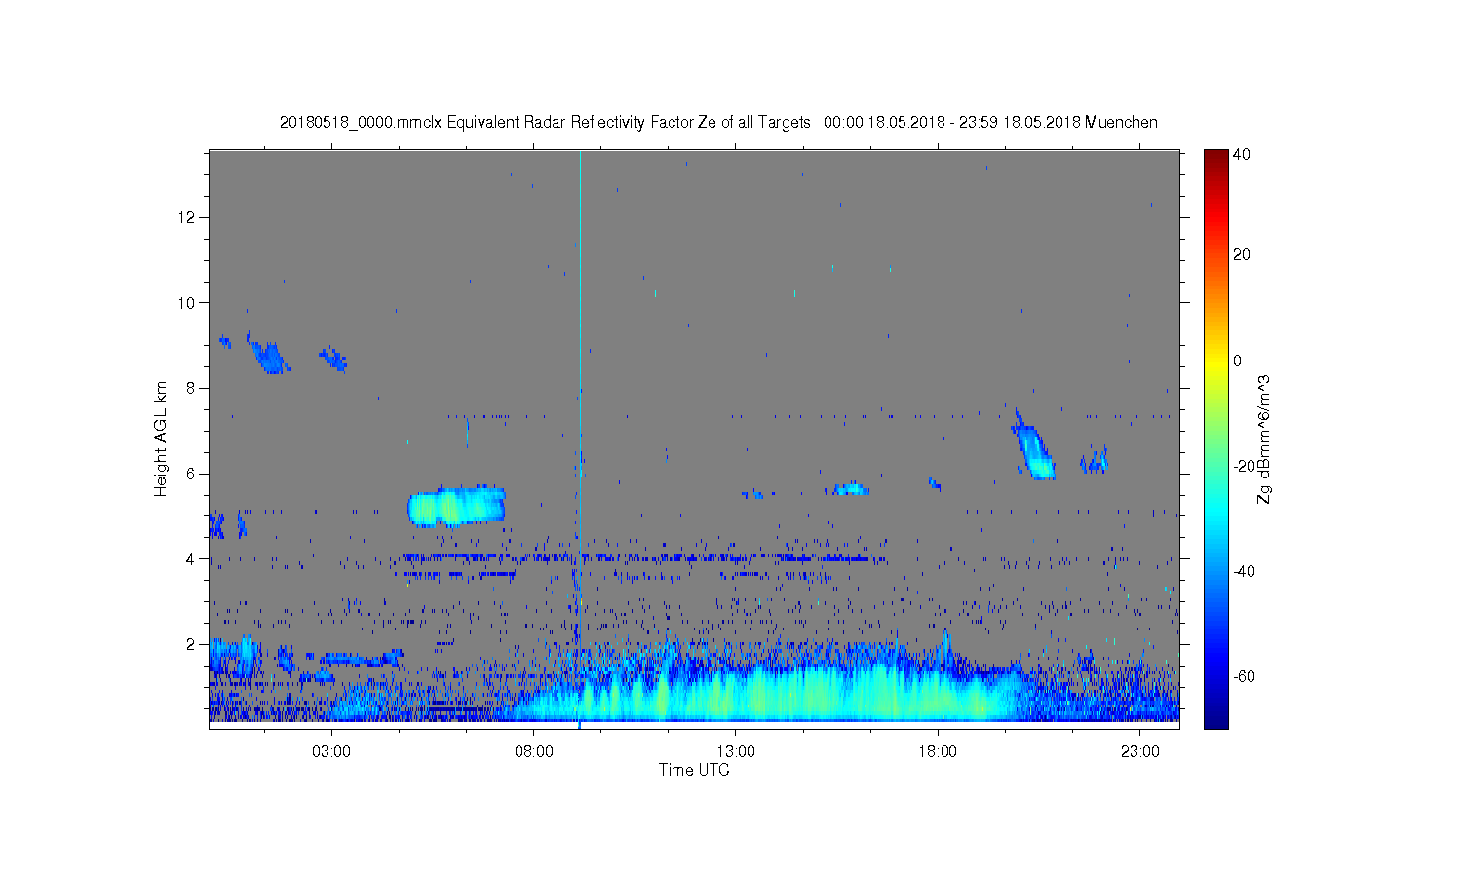Click the colorbar value 20
Viewport: 1462px width, 877px height.
click(x=1241, y=255)
